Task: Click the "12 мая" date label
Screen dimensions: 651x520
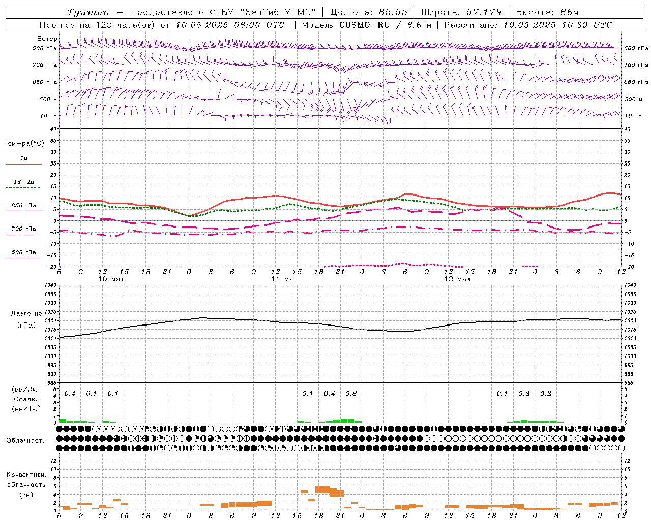Action: (x=457, y=279)
